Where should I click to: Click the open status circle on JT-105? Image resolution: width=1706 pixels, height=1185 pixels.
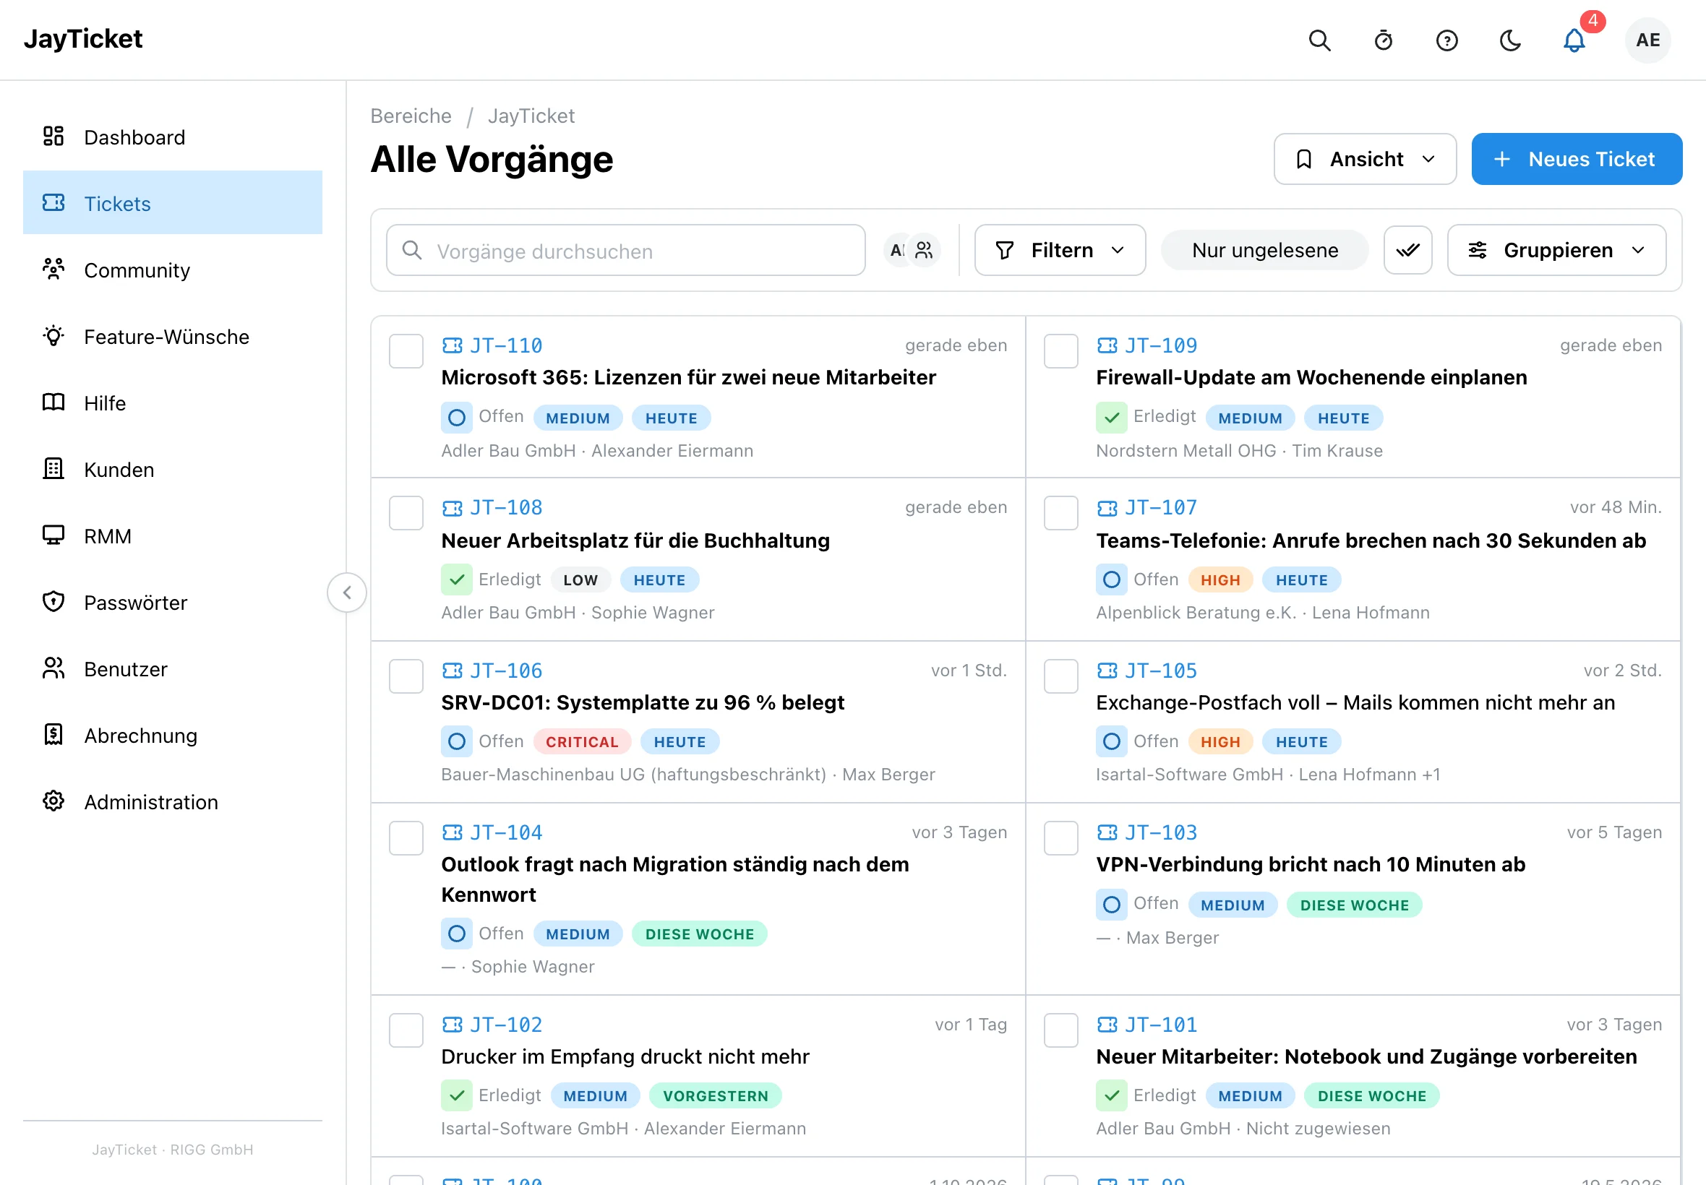1112,741
